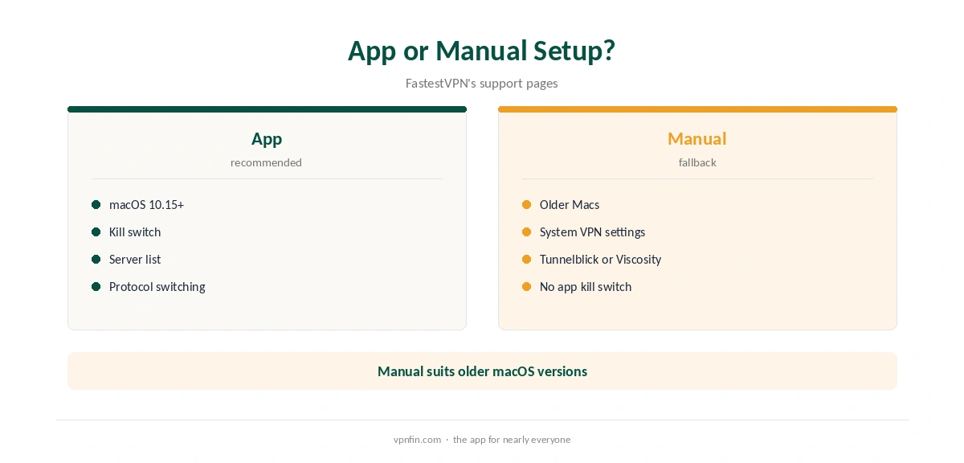Click the green bullet beside "macOS 10.15+"
Screen dimensions: 964x463
tap(96, 204)
